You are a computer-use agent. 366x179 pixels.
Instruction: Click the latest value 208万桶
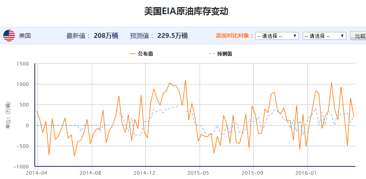(x=106, y=36)
